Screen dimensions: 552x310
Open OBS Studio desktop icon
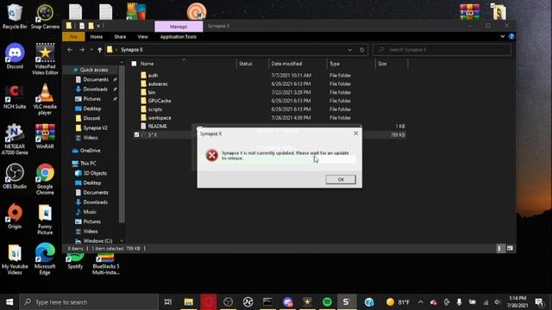pyautogui.click(x=15, y=177)
